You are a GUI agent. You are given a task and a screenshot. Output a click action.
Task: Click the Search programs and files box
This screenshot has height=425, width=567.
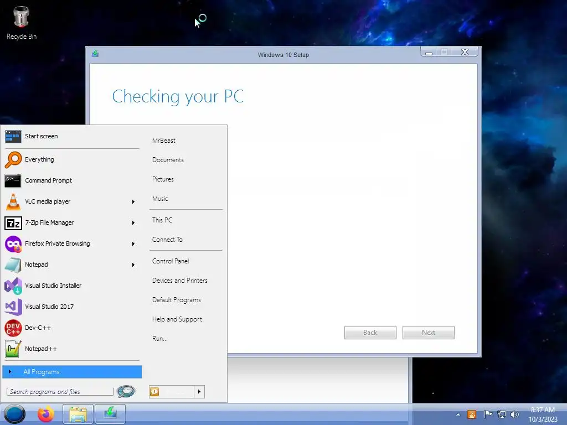point(60,392)
